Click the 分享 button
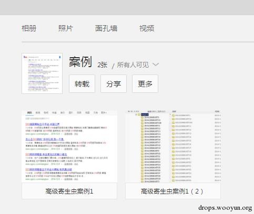The image size is (254, 214). click(x=114, y=84)
